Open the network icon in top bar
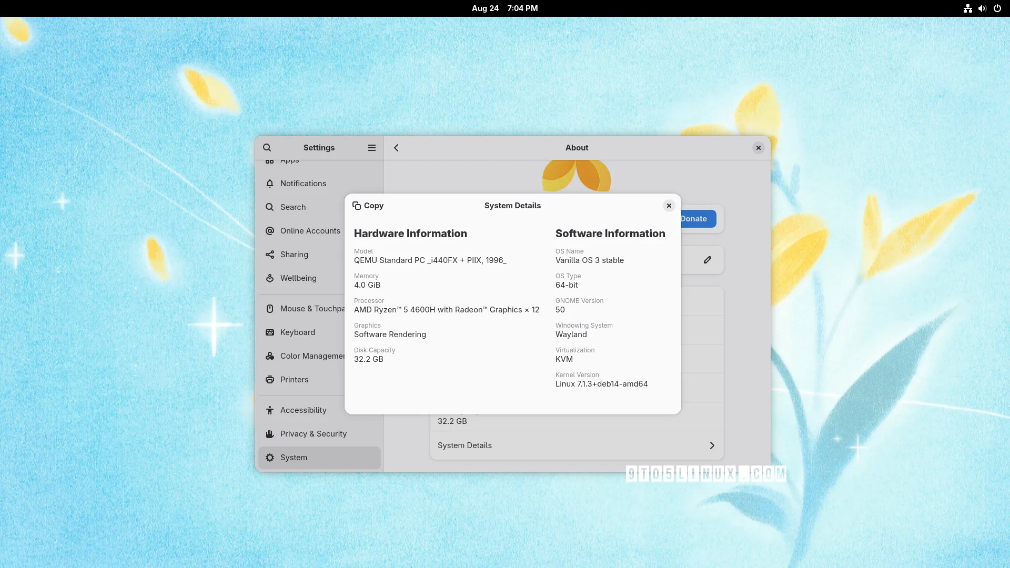This screenshot has width=1010, height=568. tap(968, 8)
